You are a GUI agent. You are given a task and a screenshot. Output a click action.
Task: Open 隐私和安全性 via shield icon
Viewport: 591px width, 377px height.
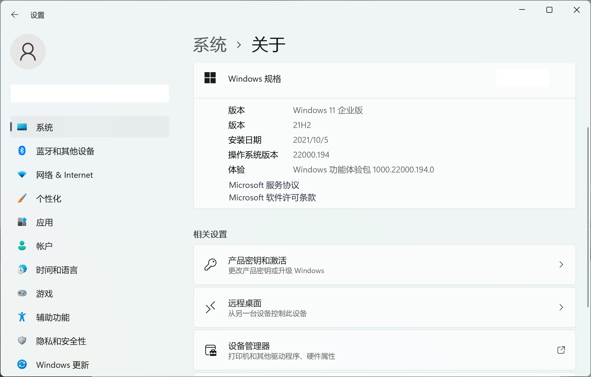pos(22,341)
